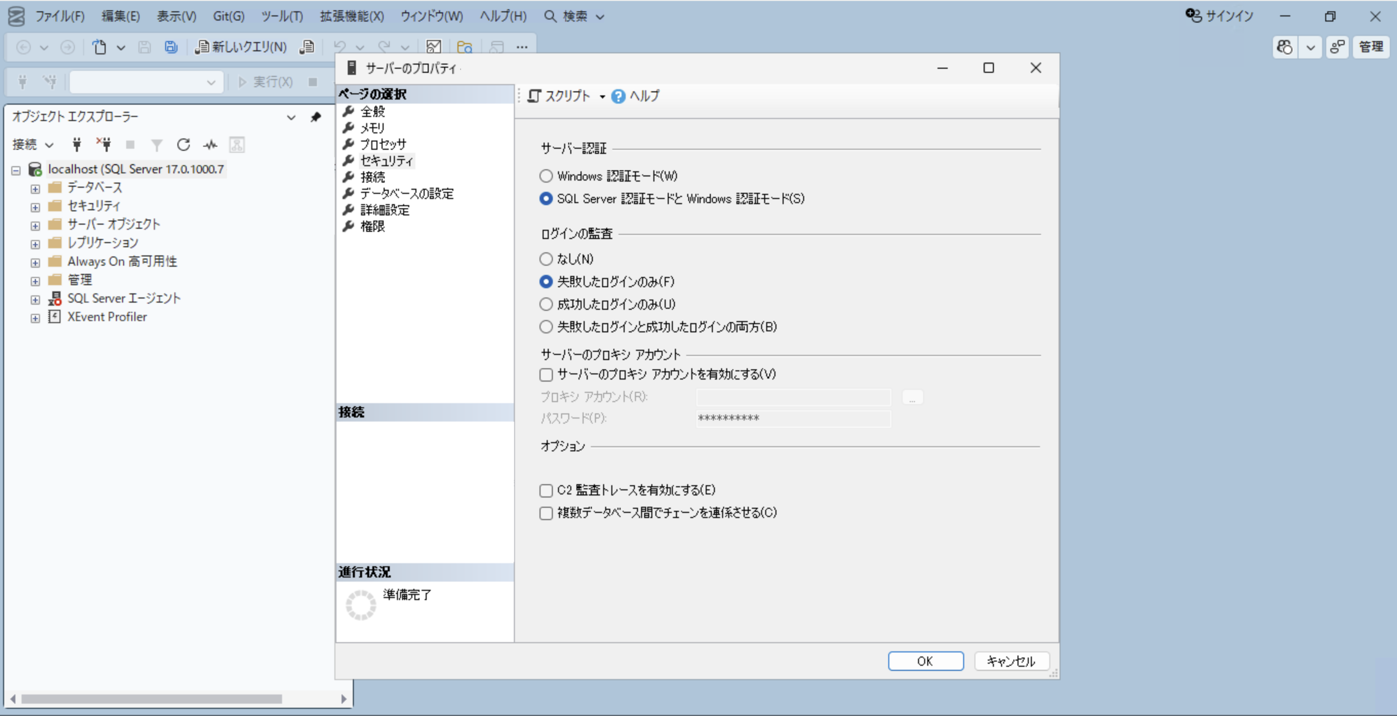Image resolution: width=1397 pixels, height=716 pixels.
Task: Refresh the Object Explorer tree
Action: 184,145
